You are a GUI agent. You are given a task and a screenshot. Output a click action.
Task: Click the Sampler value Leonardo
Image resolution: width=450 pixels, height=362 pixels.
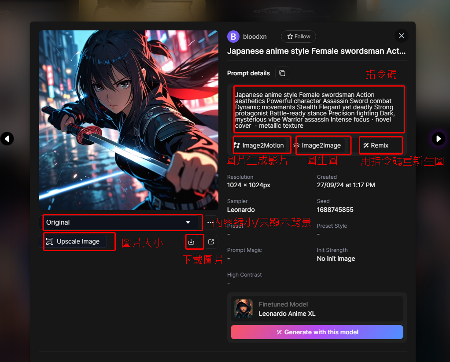[241, 210]
